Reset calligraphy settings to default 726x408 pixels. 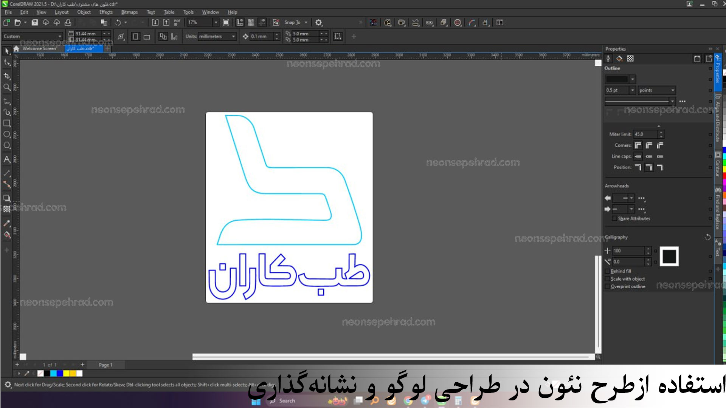tap(707, 237)
